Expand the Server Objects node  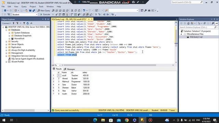pyautogui.click(x=6, y=44)
